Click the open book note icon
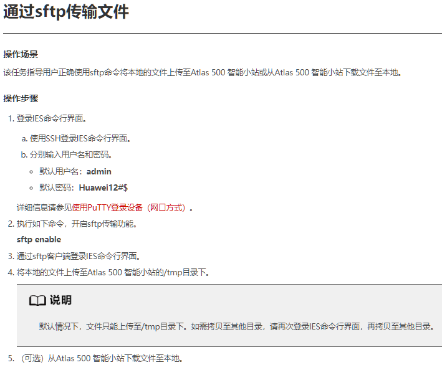442x365 pixels. click(37, 301)
